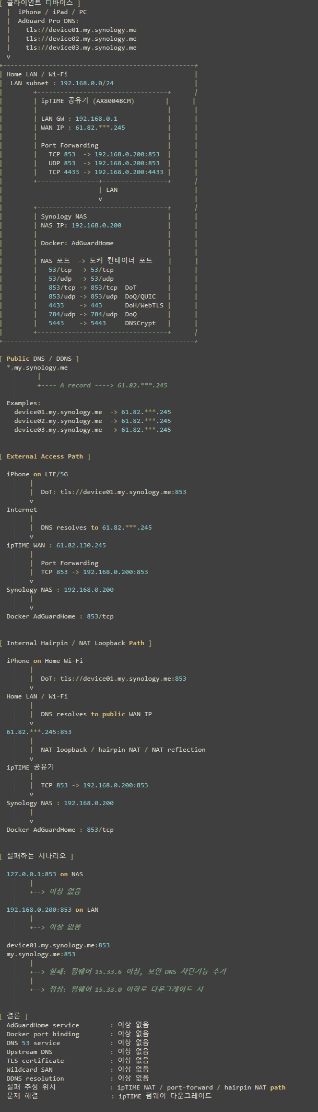Click the 'Docker: AdGuardHome' line
318x1112 pixels.
(77, 243)
